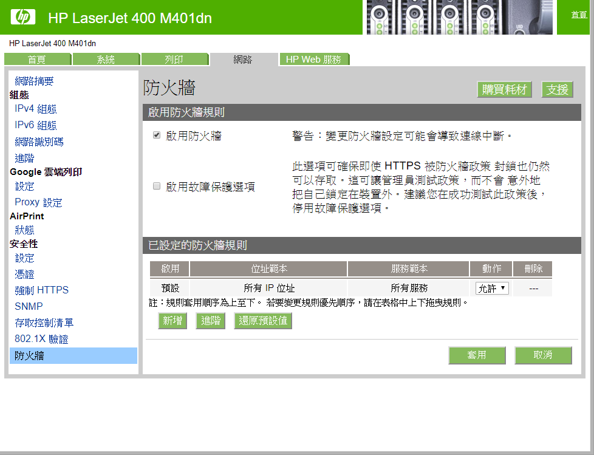Image resolution: width=594 pixels, height=455 pixels.
Task: Click the 預設 rule cell
Action: pos(170,288)
